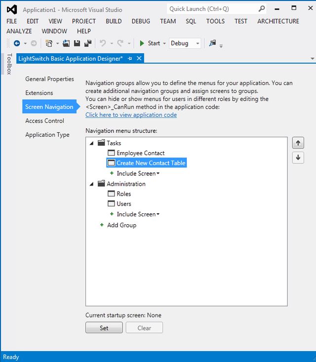Click the Undo toolbar icon
316x362 pixels.
tap(103, 43)
